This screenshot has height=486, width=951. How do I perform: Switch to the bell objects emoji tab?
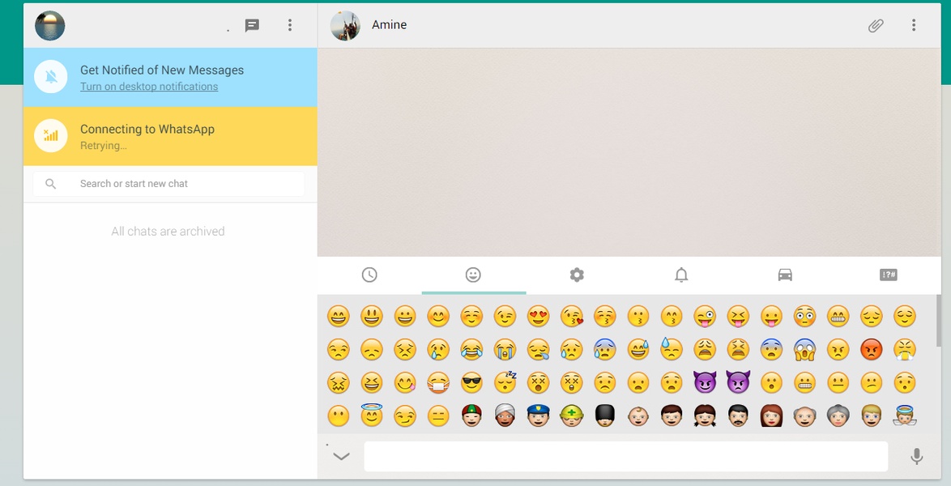pos(681,275)
